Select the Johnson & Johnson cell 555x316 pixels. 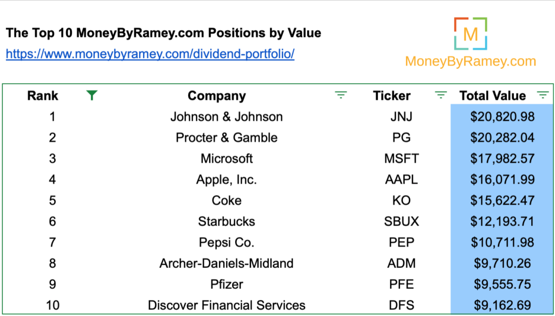[x=227, y=117]
